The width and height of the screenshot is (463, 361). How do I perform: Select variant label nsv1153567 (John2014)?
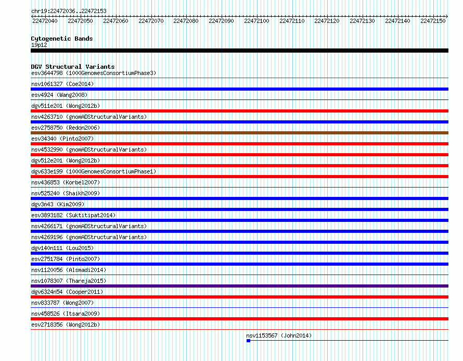(279, 335)
